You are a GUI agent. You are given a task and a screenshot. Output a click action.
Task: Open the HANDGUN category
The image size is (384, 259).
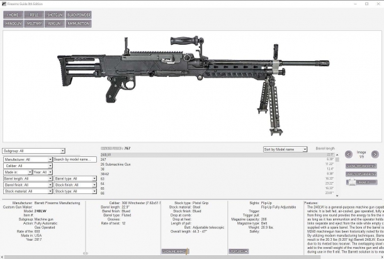pyautogui.click(x=13, y=23)
